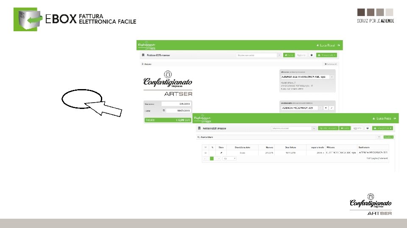Screen dimensions: 407x228
Task: Click the logout icon beside Luca Rossi in back window
Action: (x=339, y=45)
